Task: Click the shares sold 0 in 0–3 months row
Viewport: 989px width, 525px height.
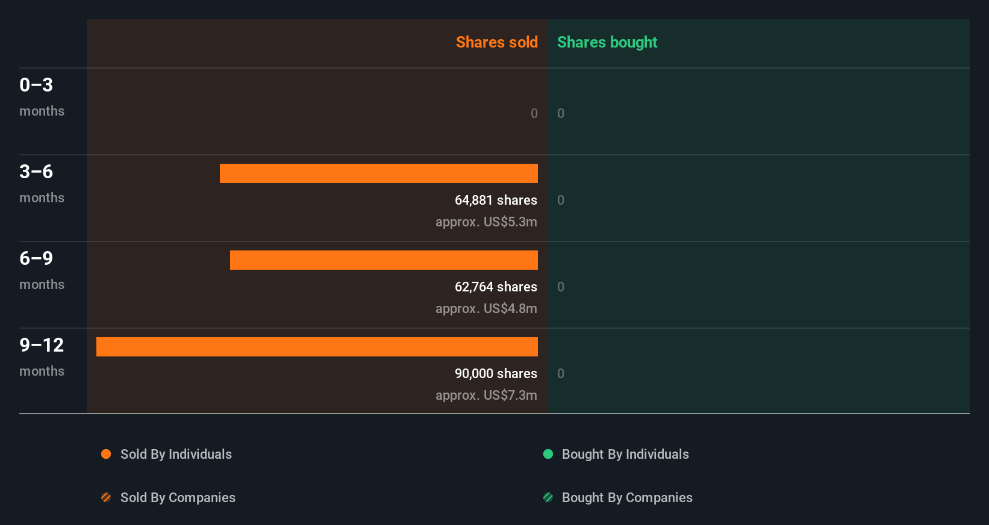Action: coord(534,113)
